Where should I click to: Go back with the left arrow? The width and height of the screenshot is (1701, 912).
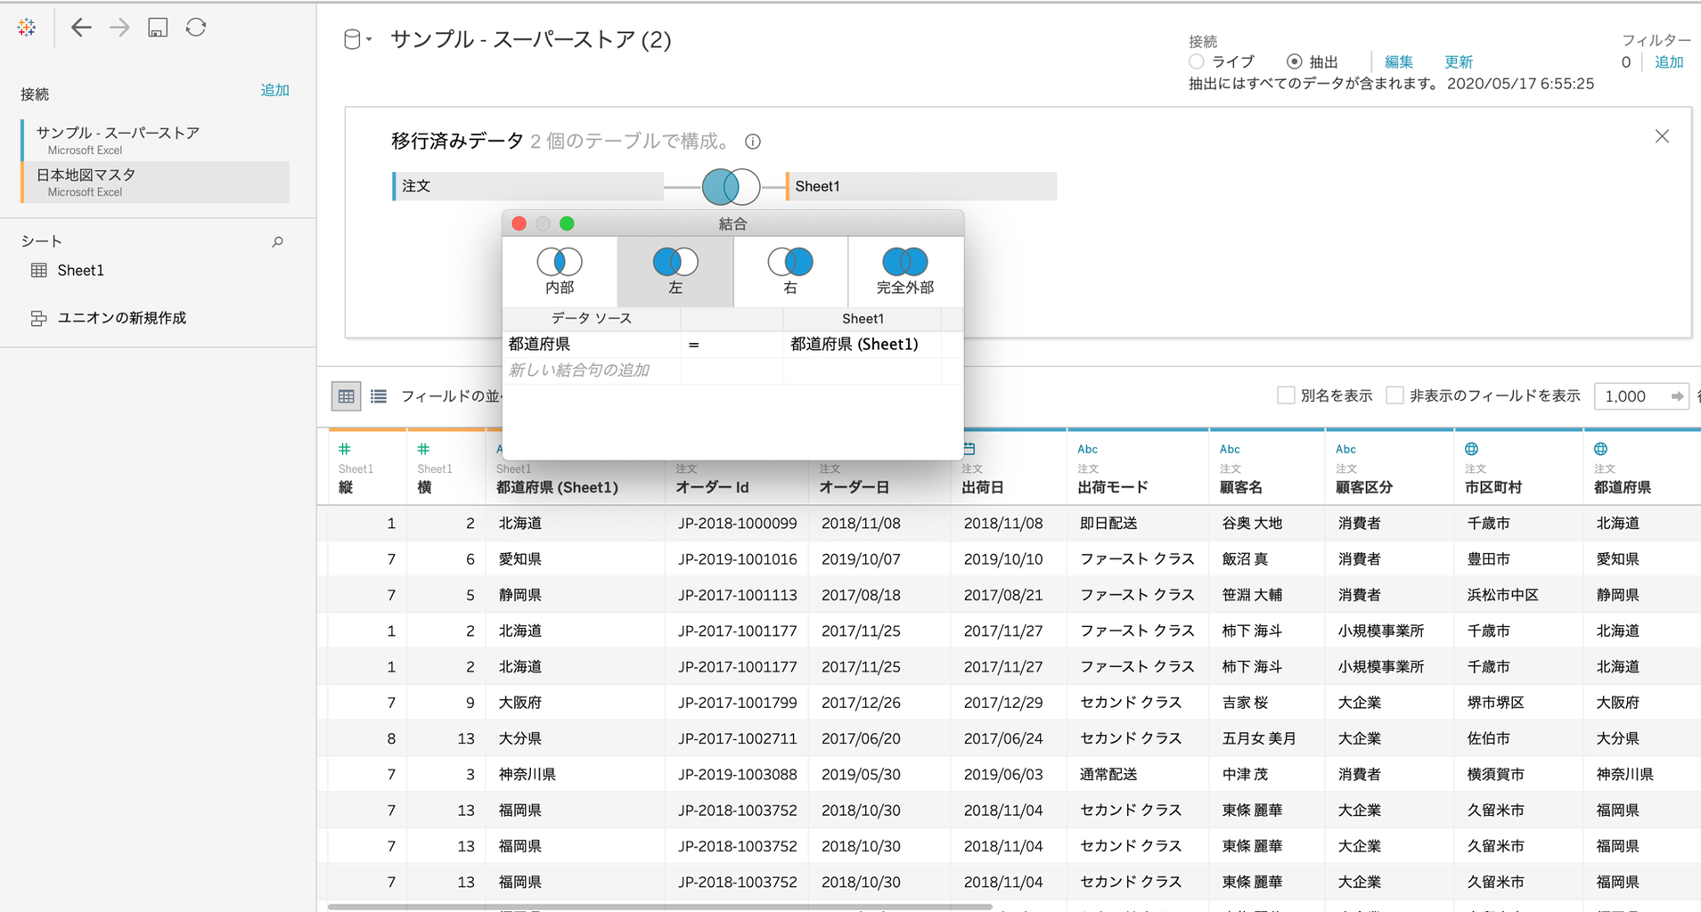tap(81, 28)
